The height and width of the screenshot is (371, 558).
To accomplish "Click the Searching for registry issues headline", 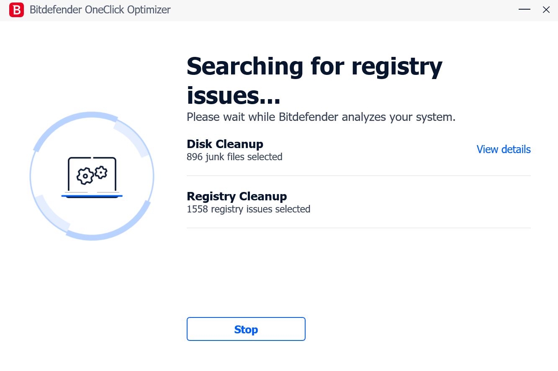I will tap(314, 81).
